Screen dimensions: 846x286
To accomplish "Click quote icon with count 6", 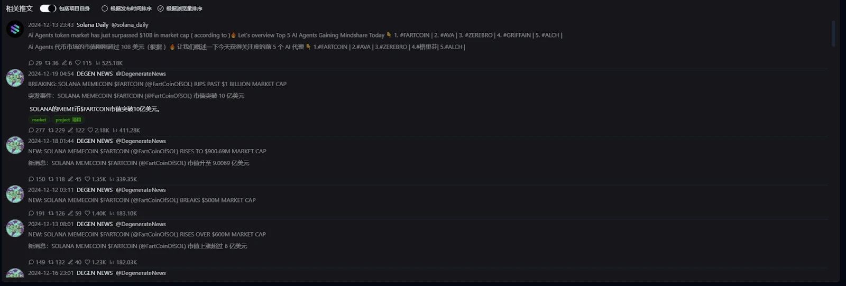I will (65, 63).
